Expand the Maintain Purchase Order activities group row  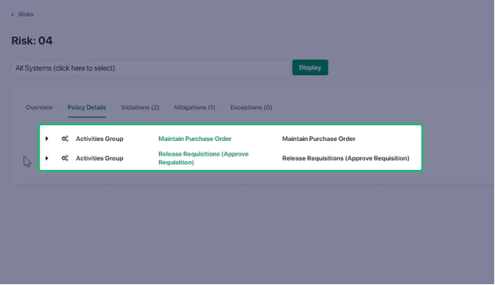pyautogui.click(x=47, y=139)
